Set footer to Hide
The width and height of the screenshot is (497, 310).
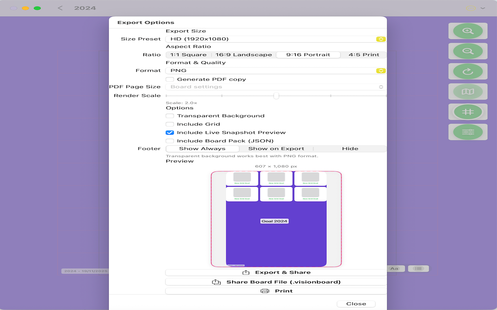350,149
